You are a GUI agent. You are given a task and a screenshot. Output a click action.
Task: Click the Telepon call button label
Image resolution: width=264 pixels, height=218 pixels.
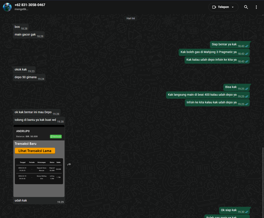coord(223,7)
